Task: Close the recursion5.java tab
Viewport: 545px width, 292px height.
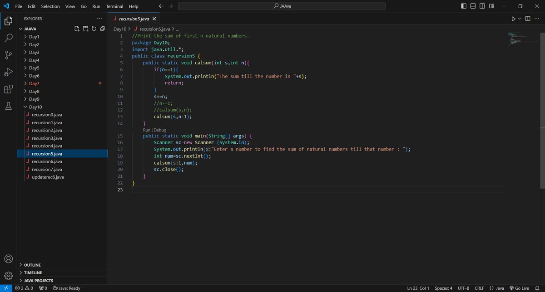Action: [154, 19]
